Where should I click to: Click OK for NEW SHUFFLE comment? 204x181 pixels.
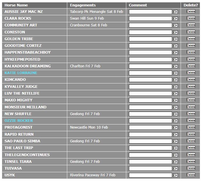tap(176, 114)
